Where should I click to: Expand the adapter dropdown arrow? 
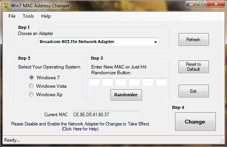tap(155, 42)
